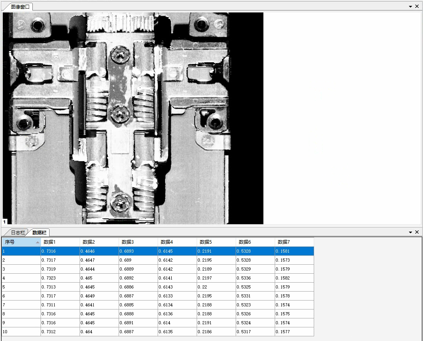Sort by 序号 column header
This screenshot has height=341, width=423.
tap(21, 242)
